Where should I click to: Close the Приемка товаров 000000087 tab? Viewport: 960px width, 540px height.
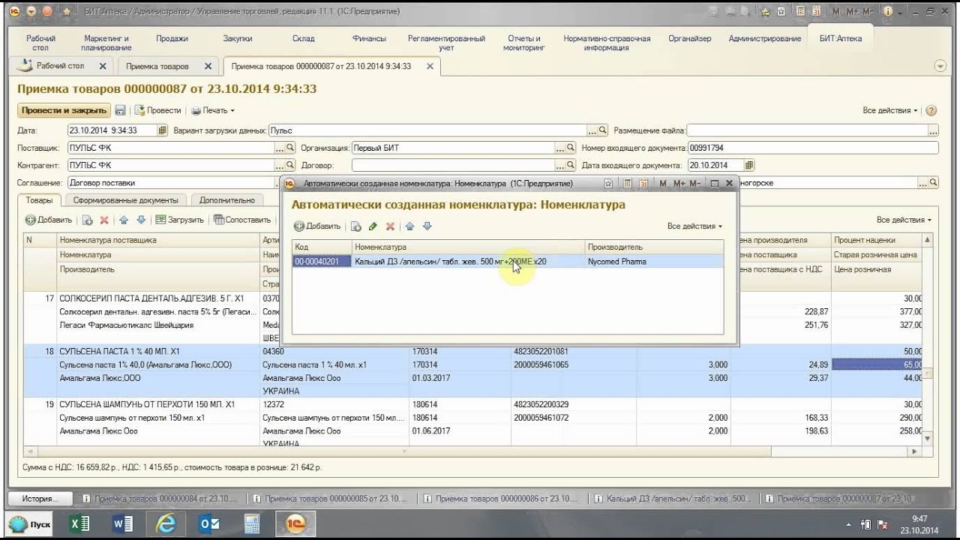[430, 66]
